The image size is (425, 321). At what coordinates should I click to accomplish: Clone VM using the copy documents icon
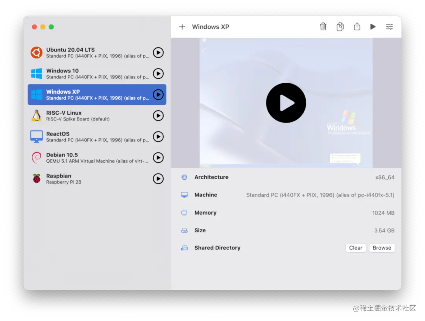click(x=340, y=27)
